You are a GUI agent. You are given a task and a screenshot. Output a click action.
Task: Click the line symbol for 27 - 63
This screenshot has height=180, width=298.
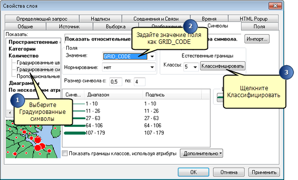[79, 118]
